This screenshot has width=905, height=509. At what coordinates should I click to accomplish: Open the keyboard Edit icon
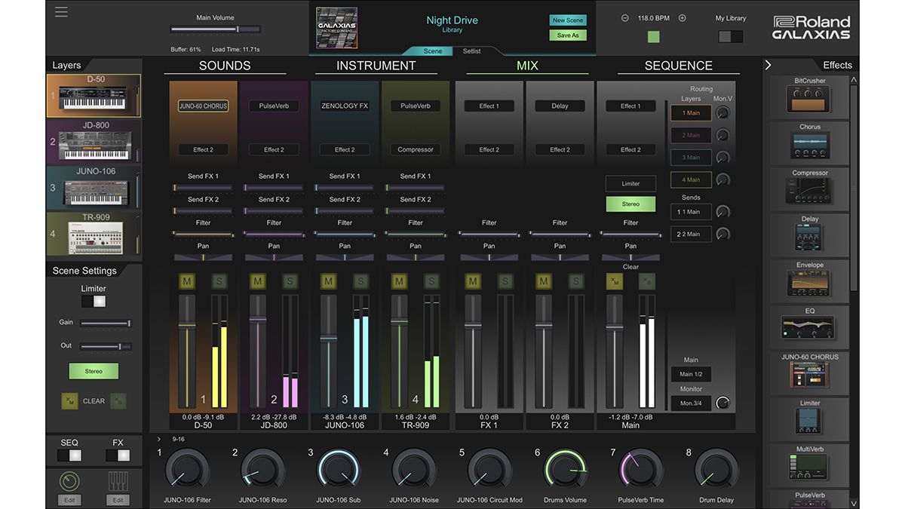coord(118,481)
